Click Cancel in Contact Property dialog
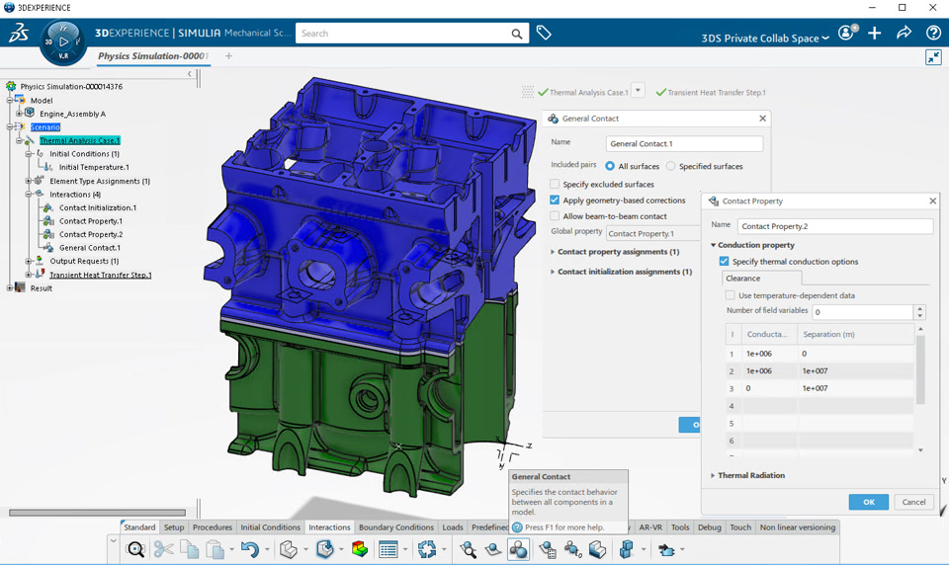949x566 pixels. tap(913, 502)
